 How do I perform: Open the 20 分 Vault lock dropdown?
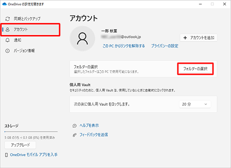(x=195, y=104)
